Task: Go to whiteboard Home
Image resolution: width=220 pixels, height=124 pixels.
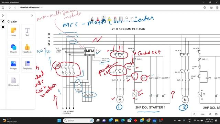Action: (x=3, y=8)
